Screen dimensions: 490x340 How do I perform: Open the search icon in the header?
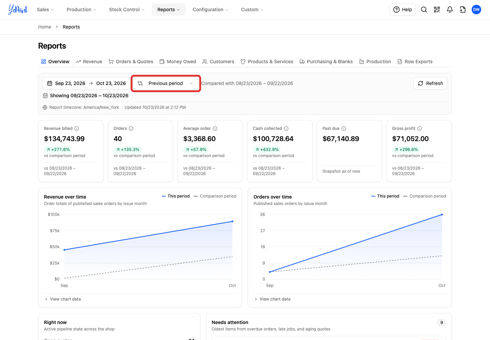tap(424, 10)
